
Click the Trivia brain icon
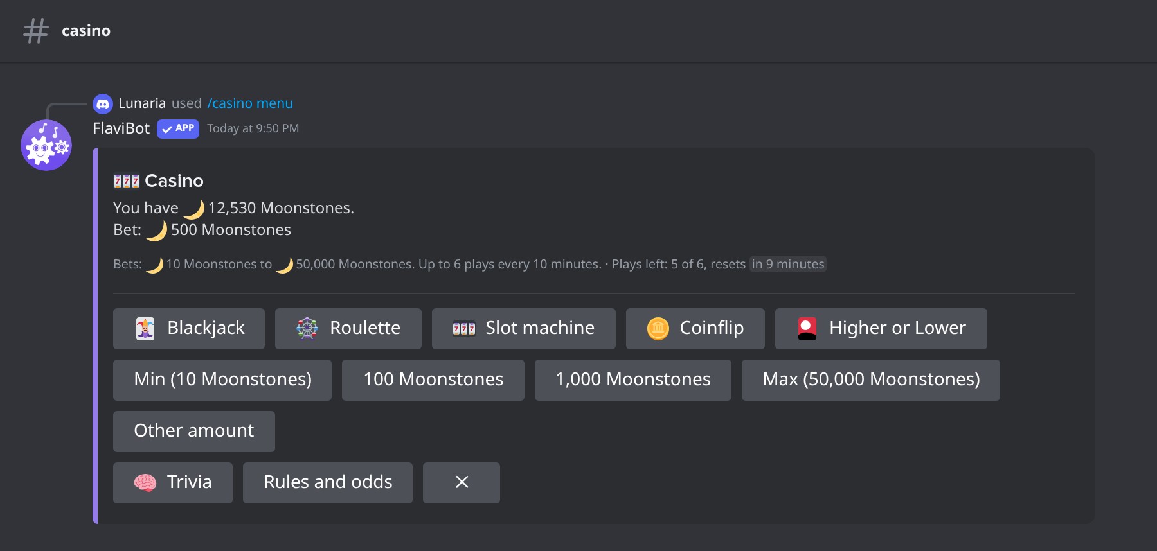pyautogui.click(x=145, y=483)
